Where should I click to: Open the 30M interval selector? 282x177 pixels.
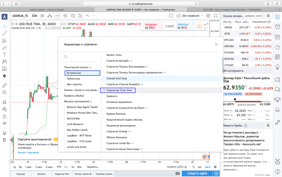pyautogui.click(x=34, y=16)
